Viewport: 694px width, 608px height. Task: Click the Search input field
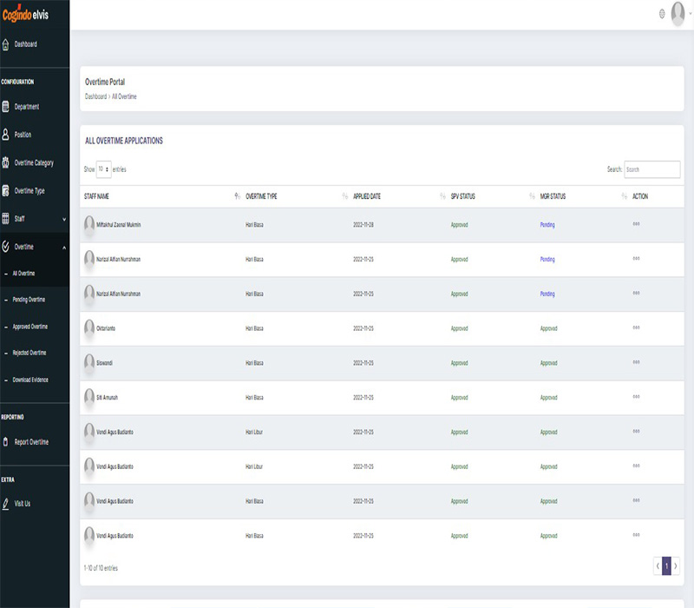(651, 169)
